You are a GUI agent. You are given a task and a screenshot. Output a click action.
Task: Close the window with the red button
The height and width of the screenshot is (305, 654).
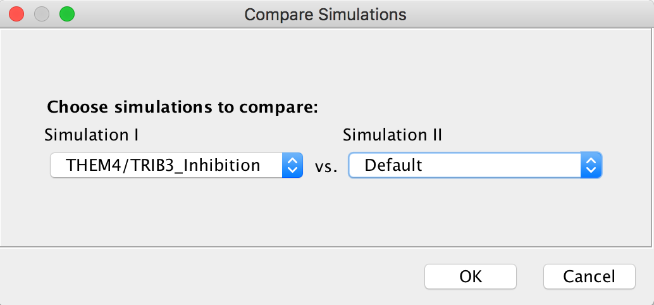point(16,14)
